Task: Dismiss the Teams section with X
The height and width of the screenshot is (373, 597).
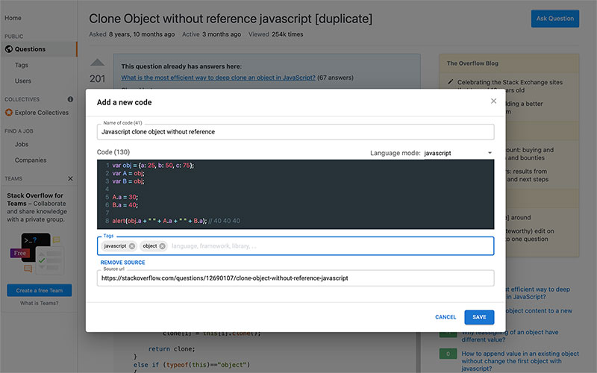Action: coord(70,178)
